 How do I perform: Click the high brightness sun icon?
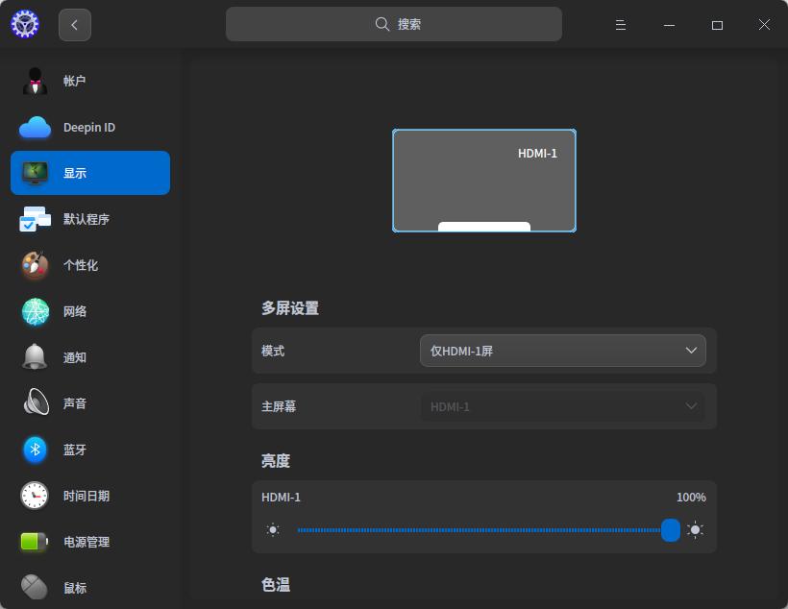pyautogui.click(x=695, y=530)
